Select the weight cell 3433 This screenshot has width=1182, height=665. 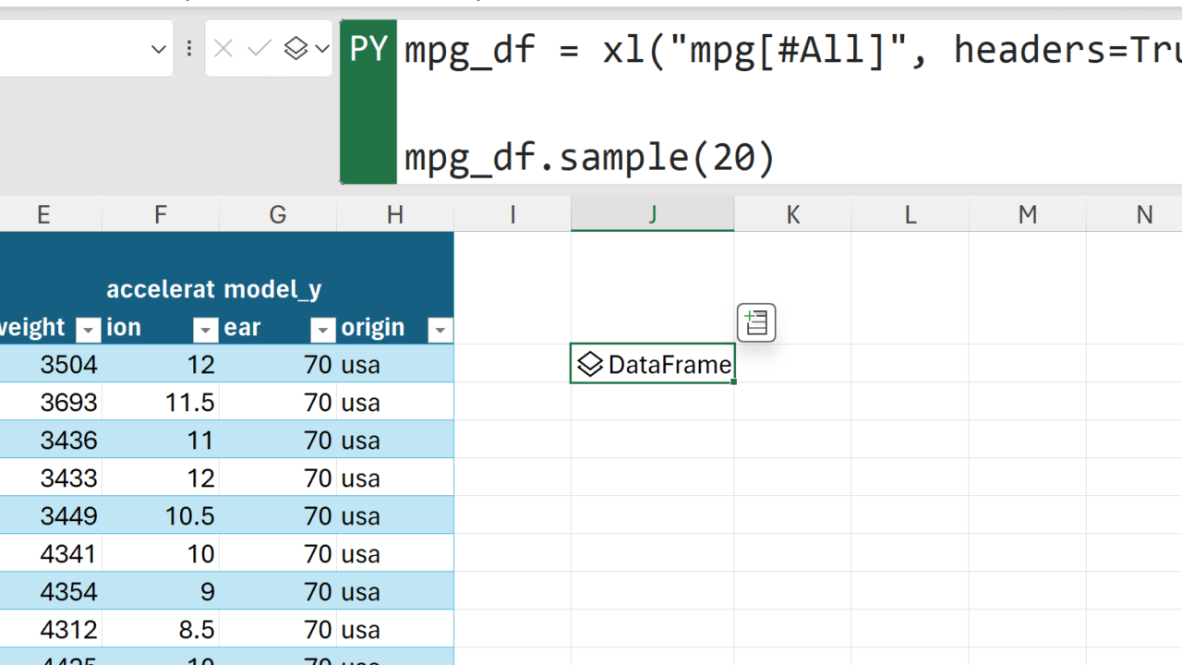(x=51, y=478)
